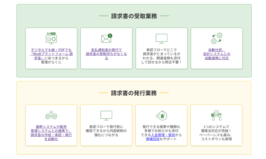266x159 pixels.
Task: Click the text ペーパーレスも進み、
Action: coord(216,135)
